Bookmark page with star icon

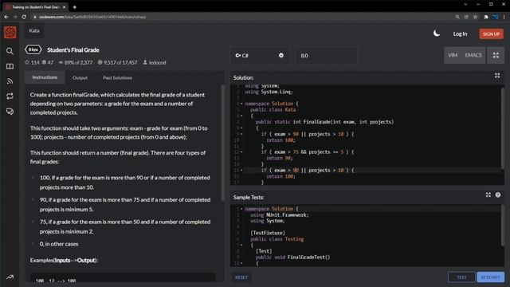[x=475, y=17]
